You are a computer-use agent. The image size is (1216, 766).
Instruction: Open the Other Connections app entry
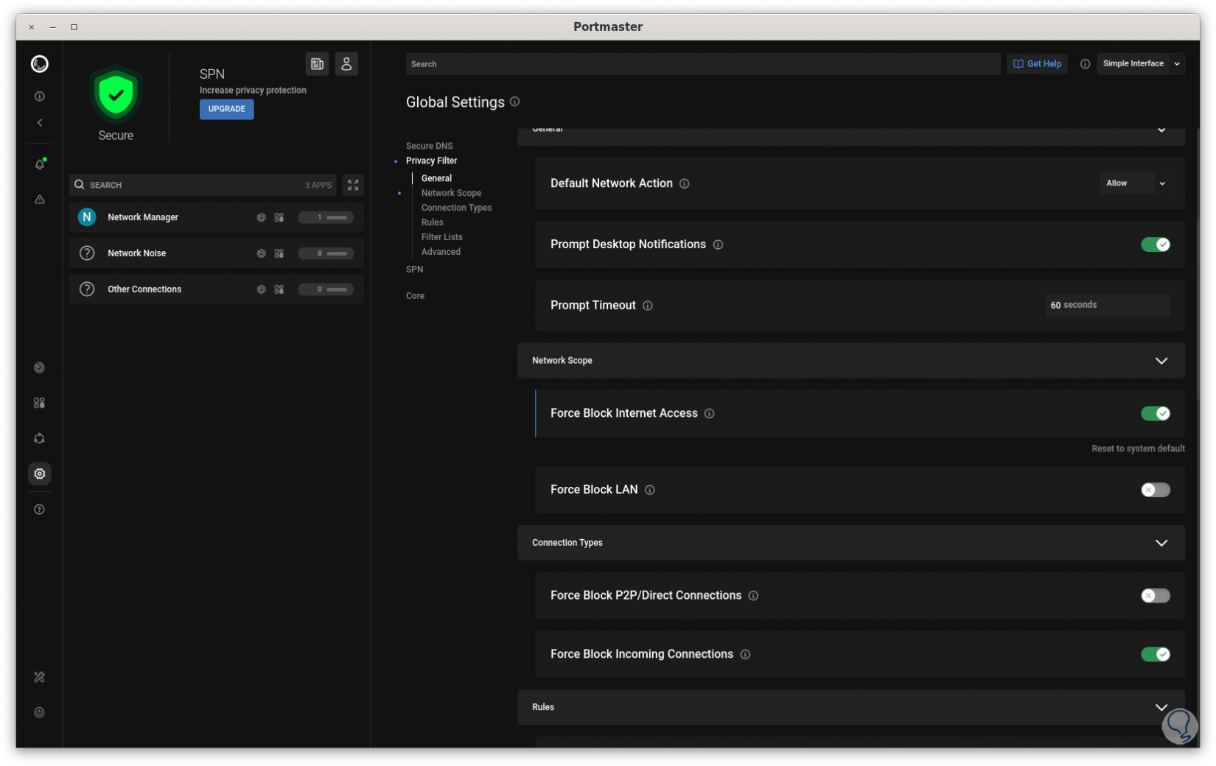(x=217, y=289)
